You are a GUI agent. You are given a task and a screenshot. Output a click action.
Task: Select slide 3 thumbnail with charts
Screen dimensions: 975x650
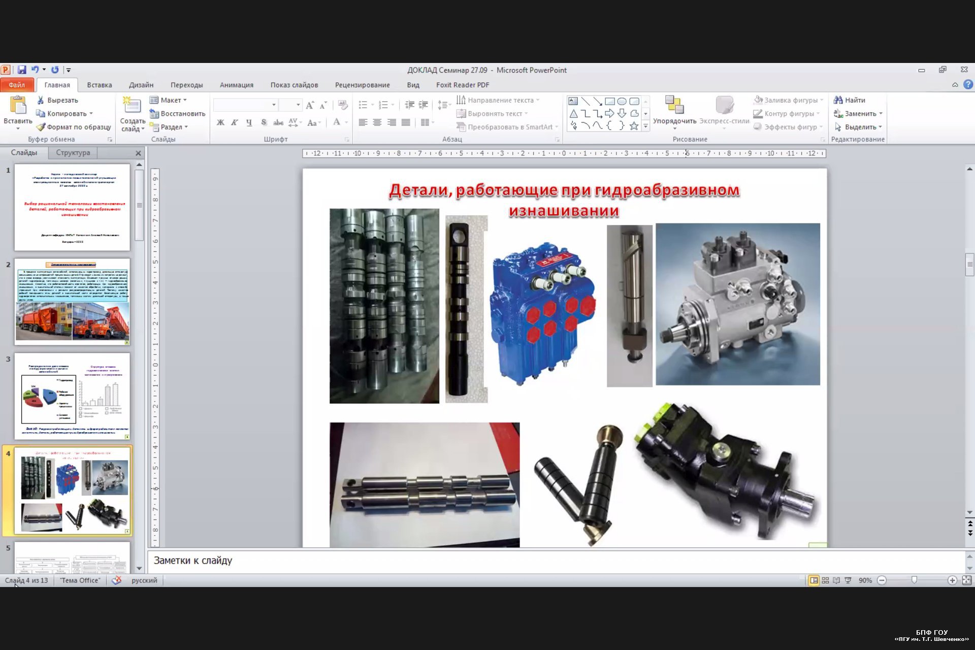[72, 396]
